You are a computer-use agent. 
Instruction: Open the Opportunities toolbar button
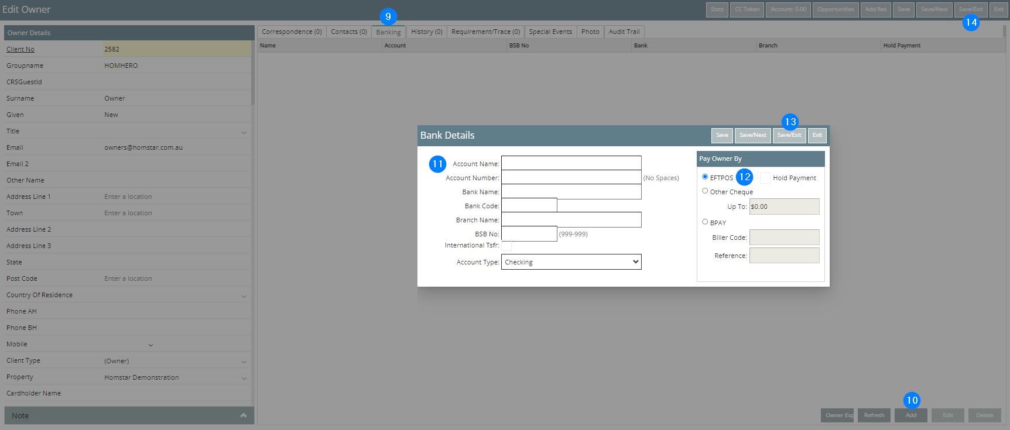835,9
